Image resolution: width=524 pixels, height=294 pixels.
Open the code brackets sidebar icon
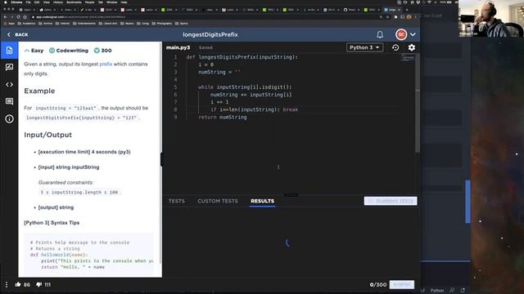tap(9, 85)
